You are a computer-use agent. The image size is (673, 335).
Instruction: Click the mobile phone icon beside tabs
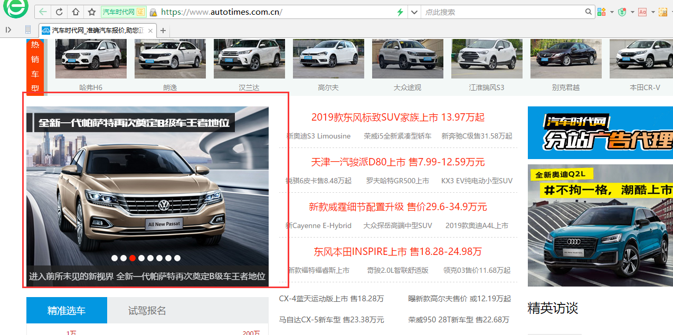[x=28, y=30]
